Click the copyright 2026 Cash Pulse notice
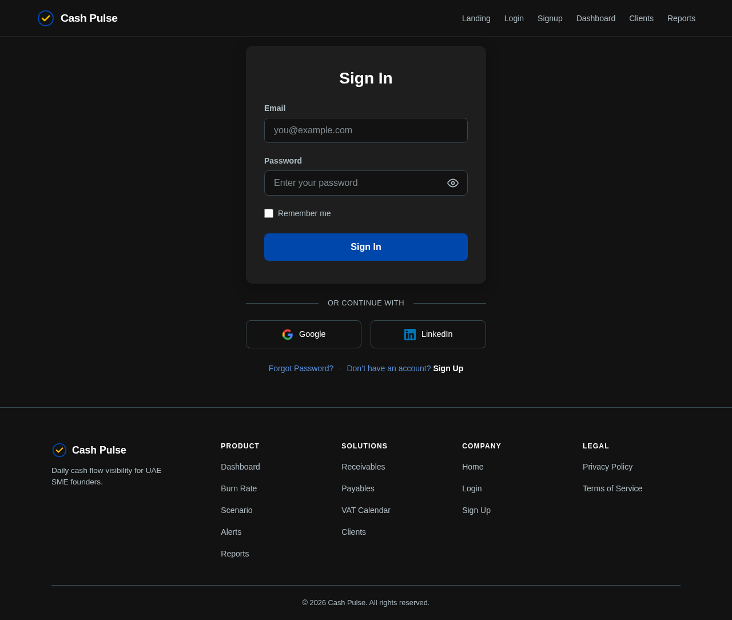 click(x=366, y=603)
